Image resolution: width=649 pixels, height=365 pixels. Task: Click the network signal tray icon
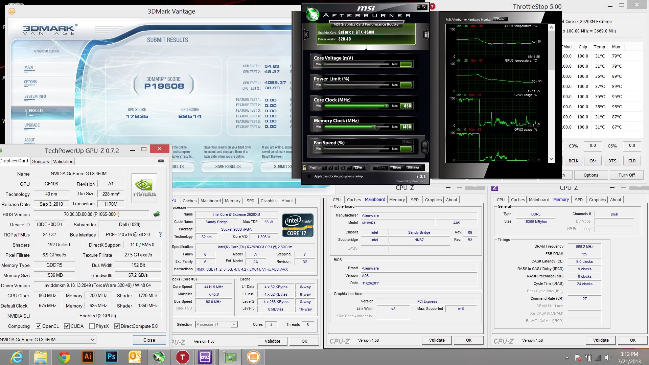pos(598,358)
